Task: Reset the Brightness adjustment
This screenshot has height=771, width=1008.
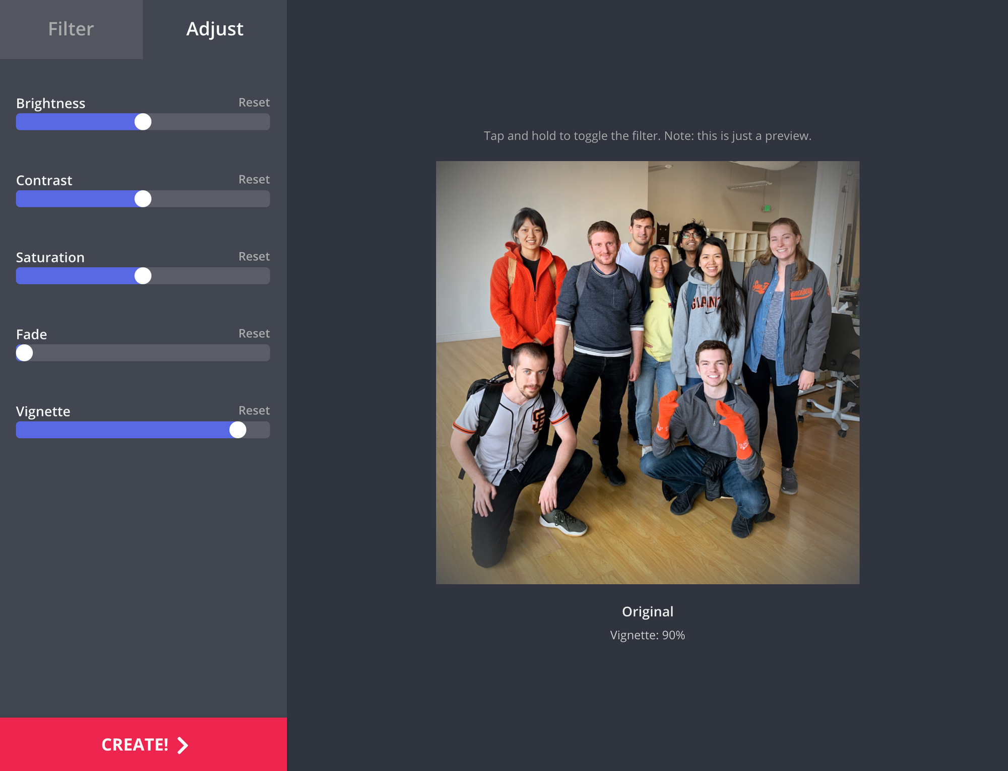Action: pyautogui.click(x=254, y=102)
